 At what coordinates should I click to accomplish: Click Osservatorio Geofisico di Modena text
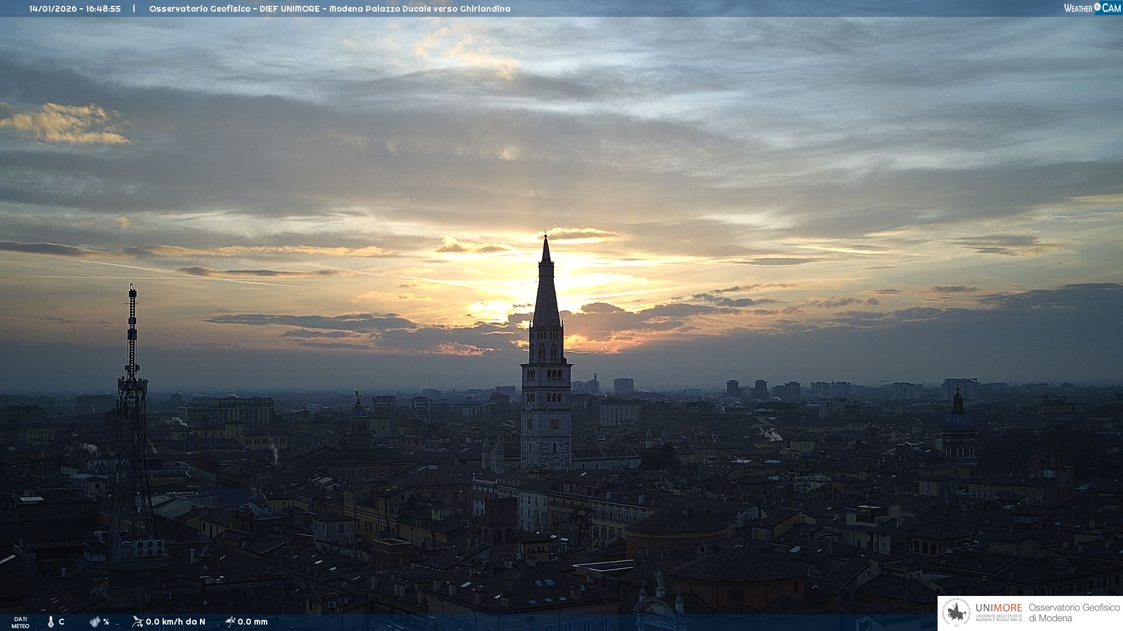[1074, 612]
